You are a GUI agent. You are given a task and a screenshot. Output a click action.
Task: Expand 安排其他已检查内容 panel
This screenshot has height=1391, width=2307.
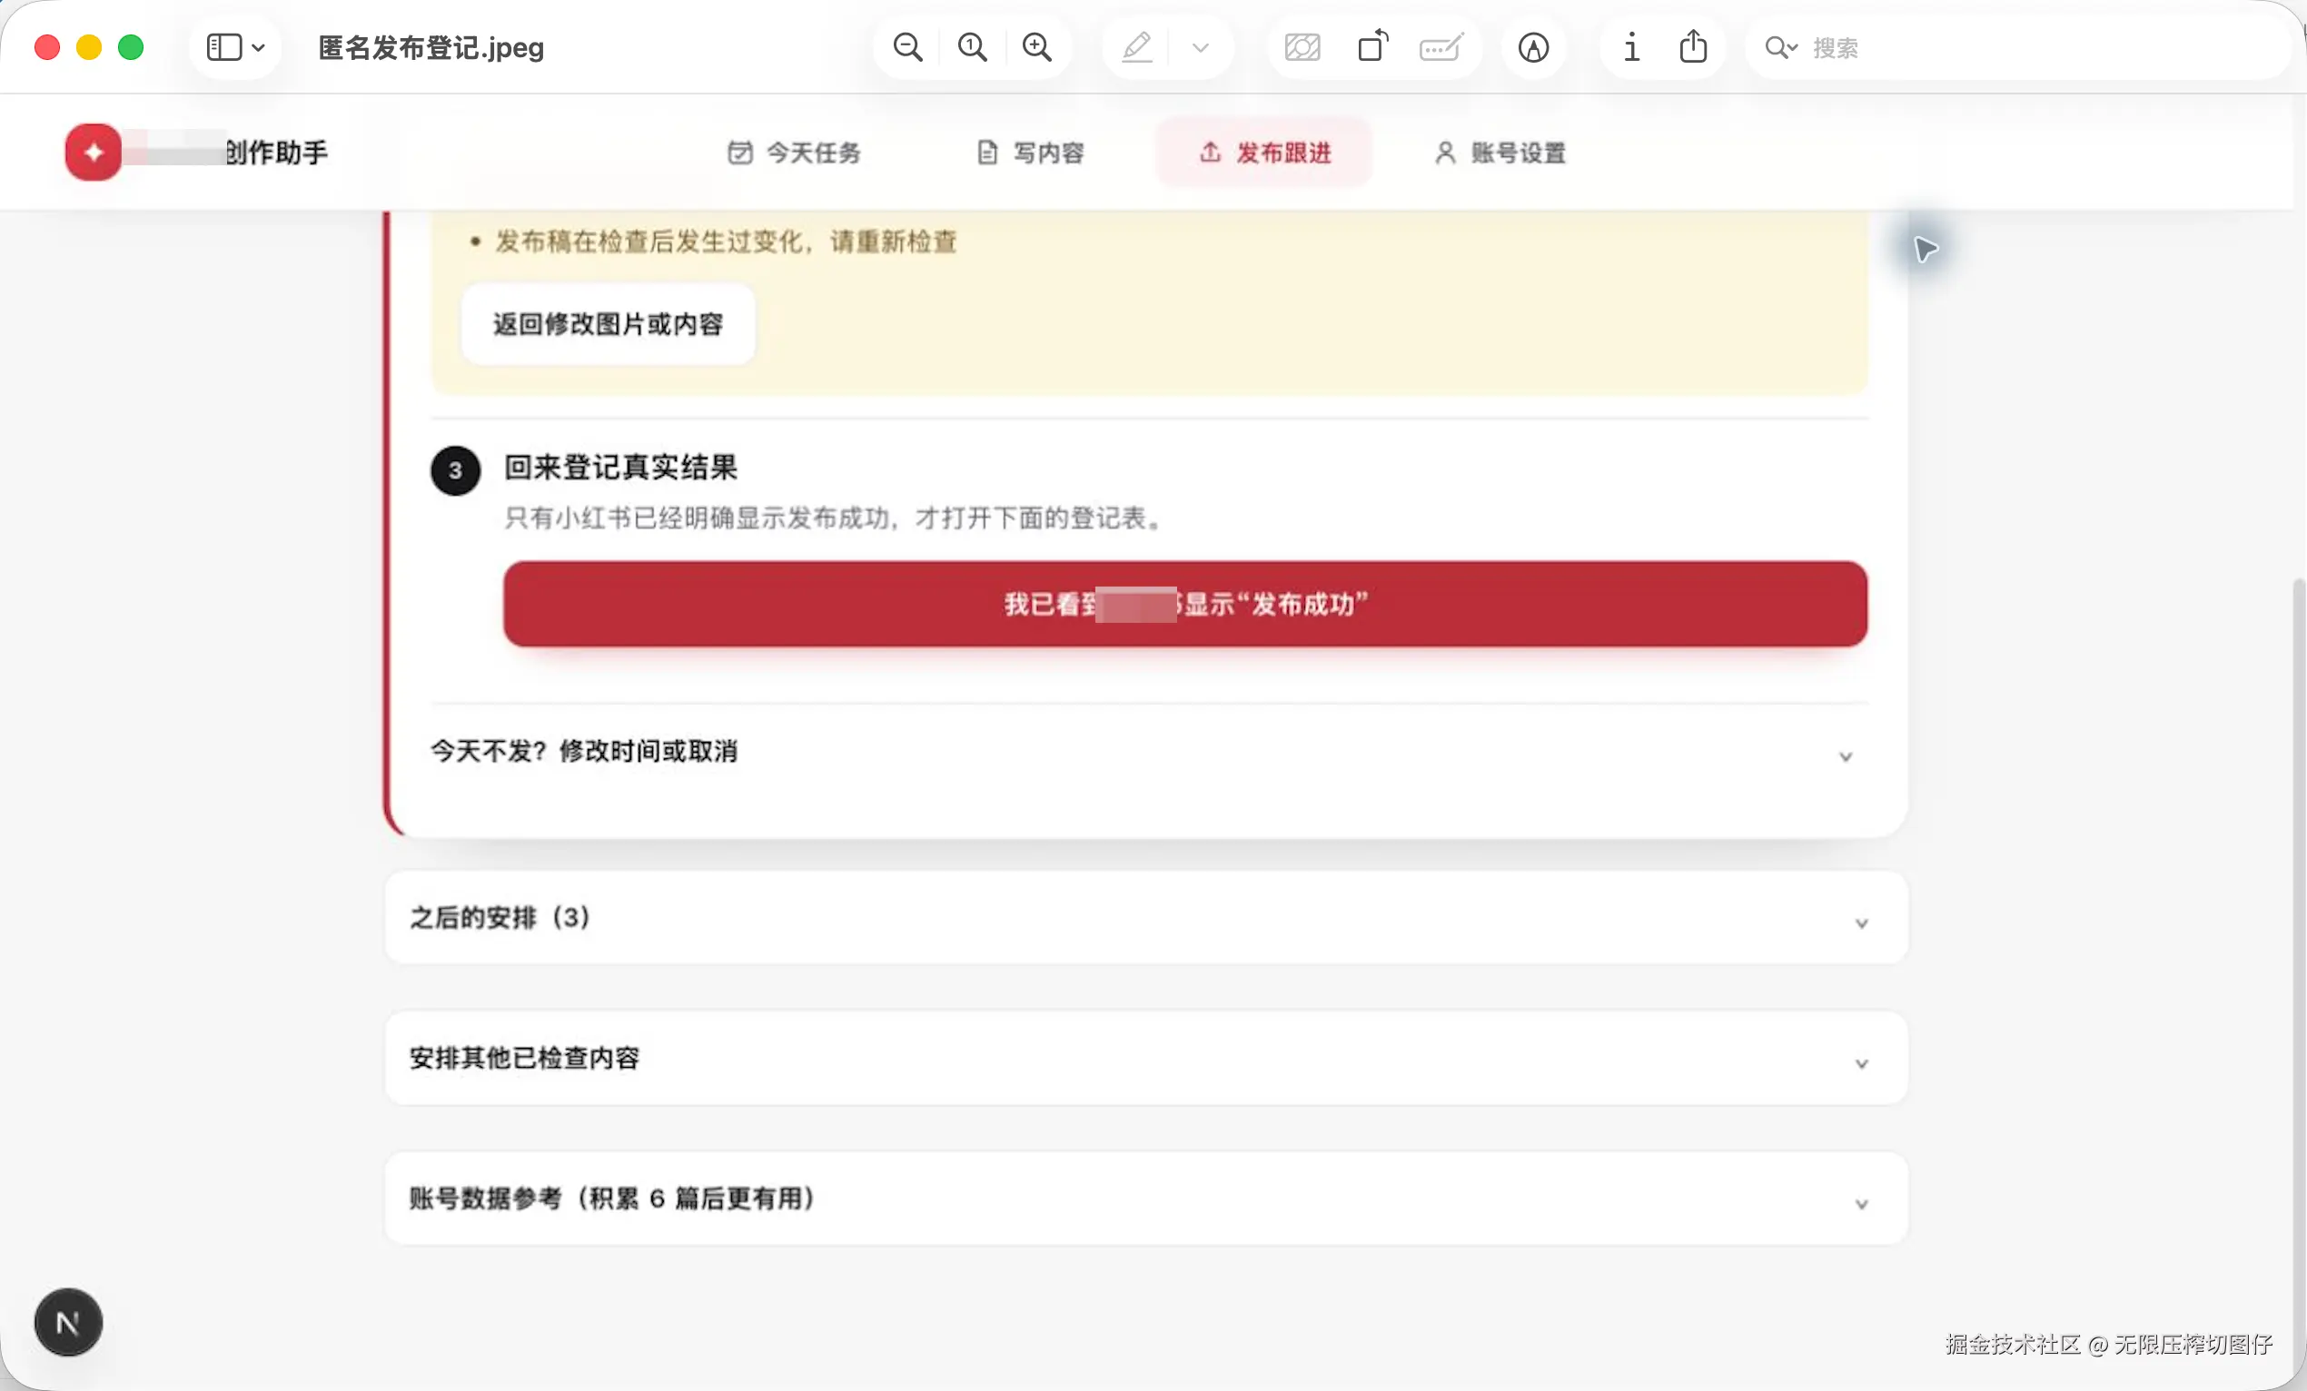1146,1058
